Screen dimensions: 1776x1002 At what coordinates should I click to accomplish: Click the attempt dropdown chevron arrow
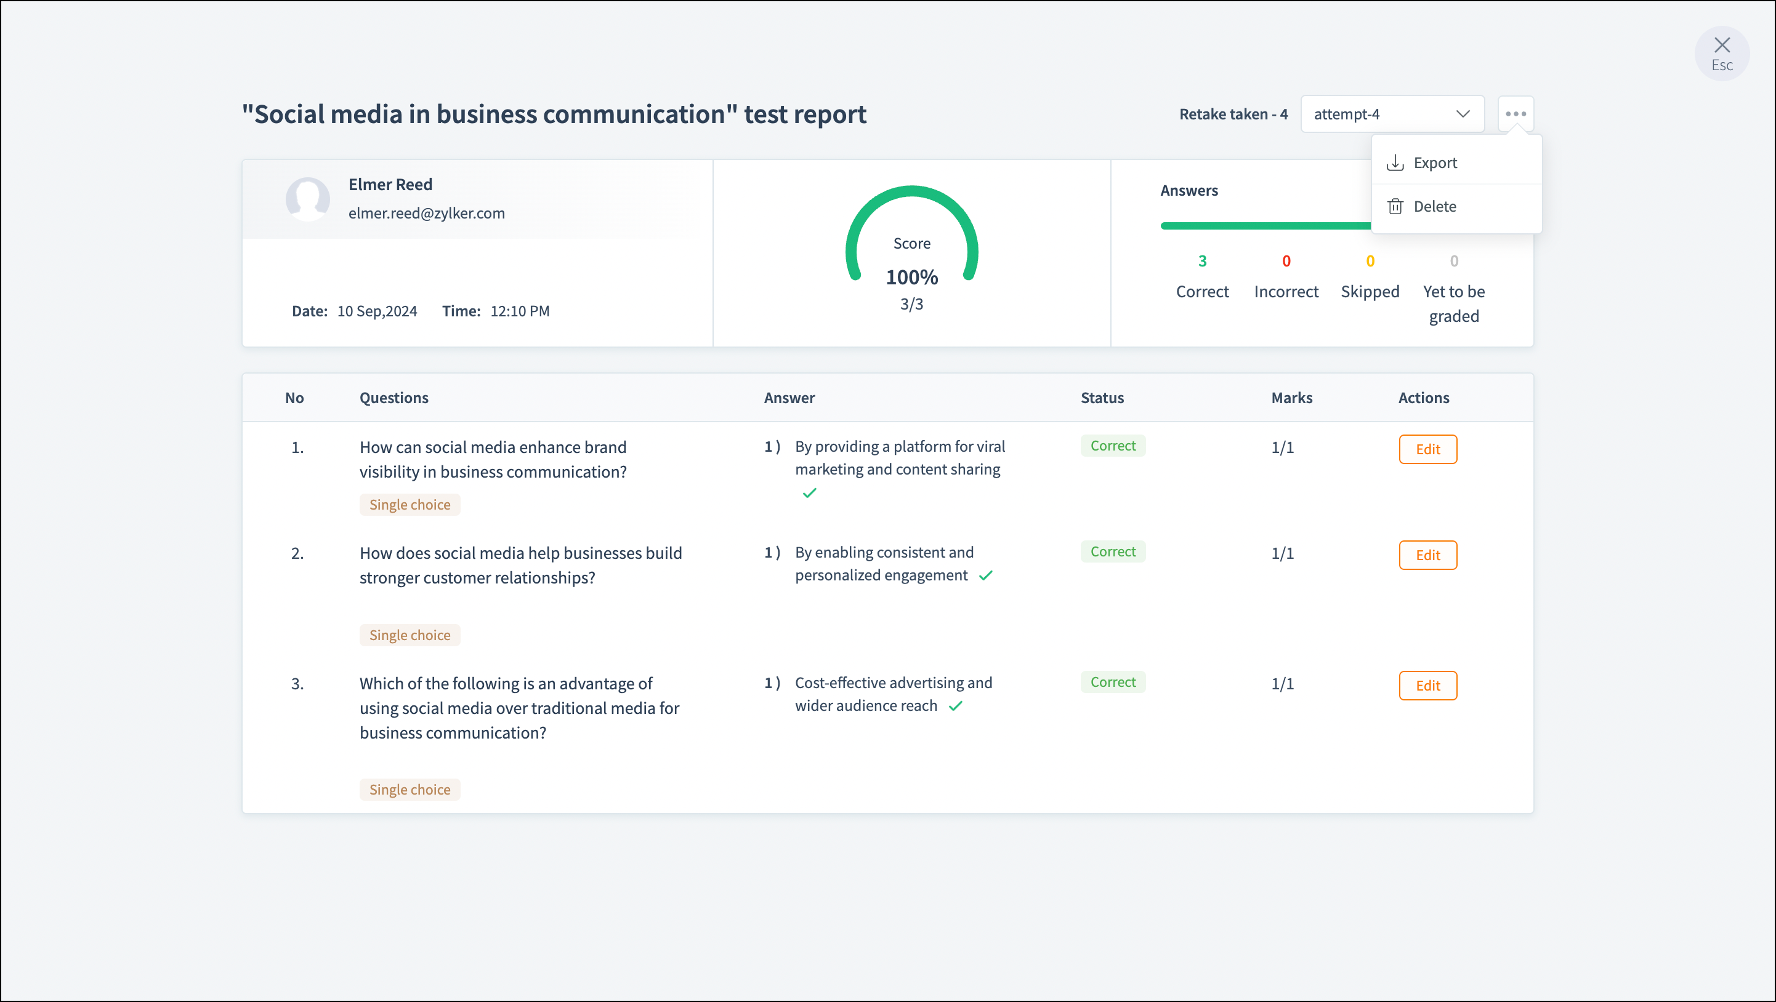pyautogui.click(x=1463, y=114)
